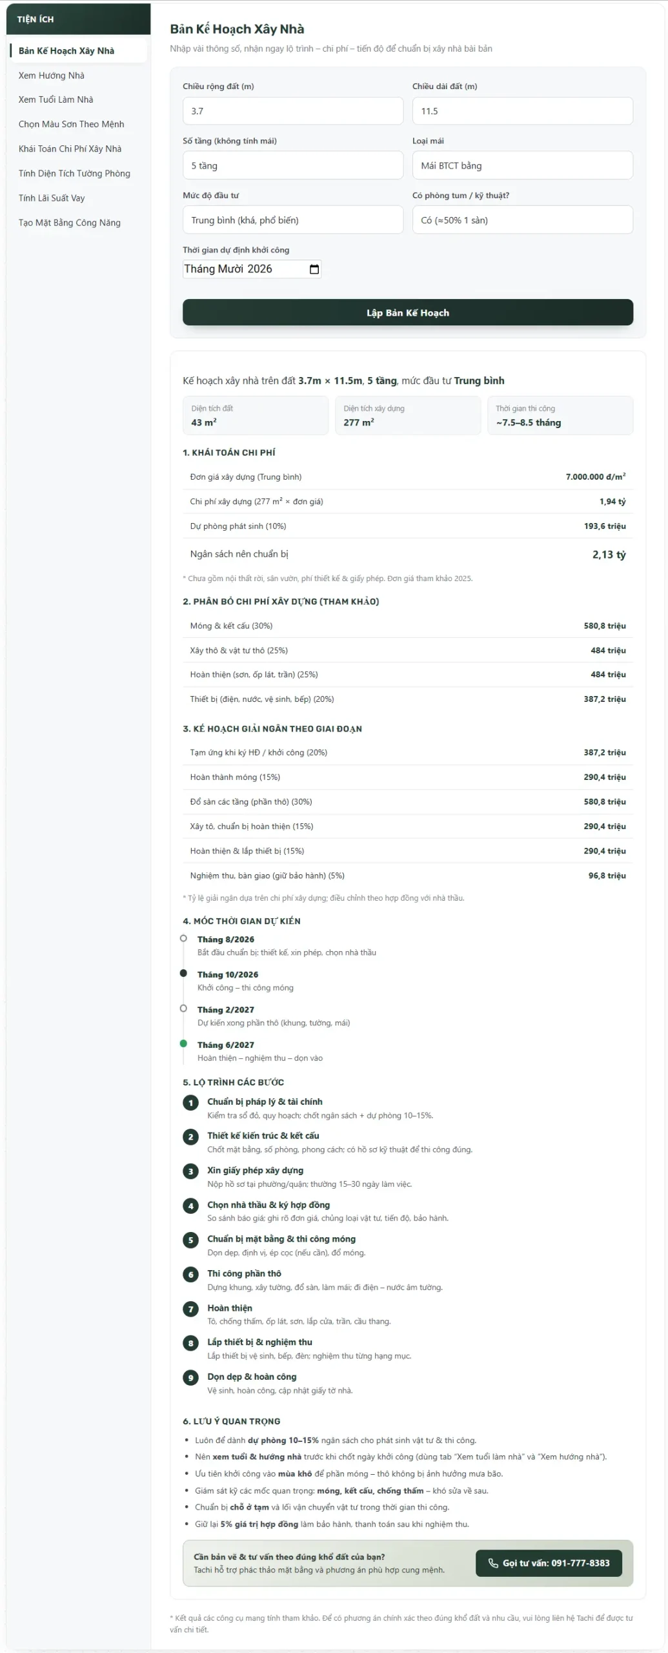Focus the Chiều rộng đất input field

pos(293,111)
